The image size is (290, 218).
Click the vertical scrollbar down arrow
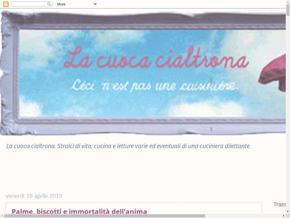point(288,211)
